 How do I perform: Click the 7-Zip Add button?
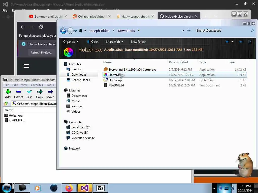click(8, 94)
